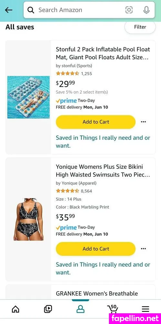Open camera lens search icon
Screen dimensions: 161x324
coord(129,10)
